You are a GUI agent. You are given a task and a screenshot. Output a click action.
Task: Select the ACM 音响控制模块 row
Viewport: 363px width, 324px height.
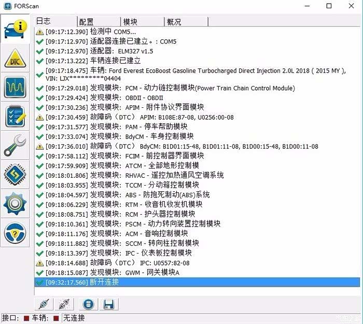197,234
